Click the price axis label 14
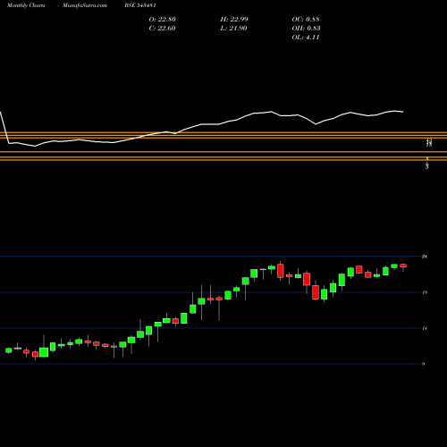447x447 pixels. (x=425, y=328)
